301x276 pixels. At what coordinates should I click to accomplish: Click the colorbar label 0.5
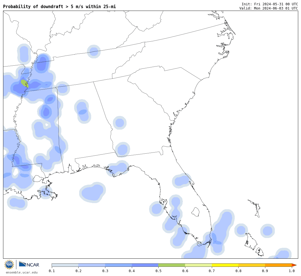click(158, 271)
